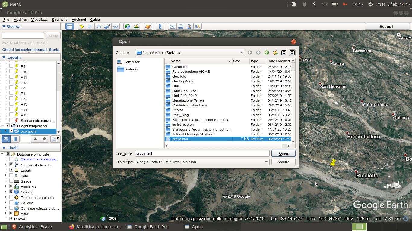Click the File name input field

click(x=202, y=153)
